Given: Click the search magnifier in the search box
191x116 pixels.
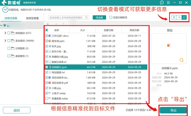Looking at the screenshot, I should pos(86,17).
